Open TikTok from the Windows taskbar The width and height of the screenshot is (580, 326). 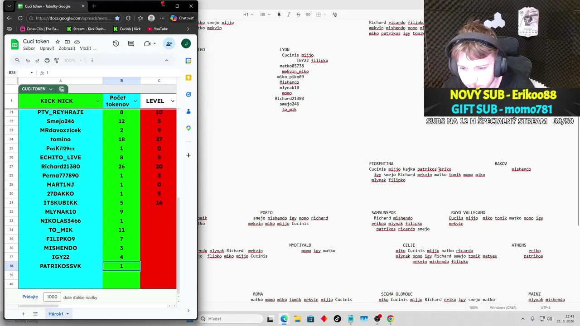pos(337,319)
